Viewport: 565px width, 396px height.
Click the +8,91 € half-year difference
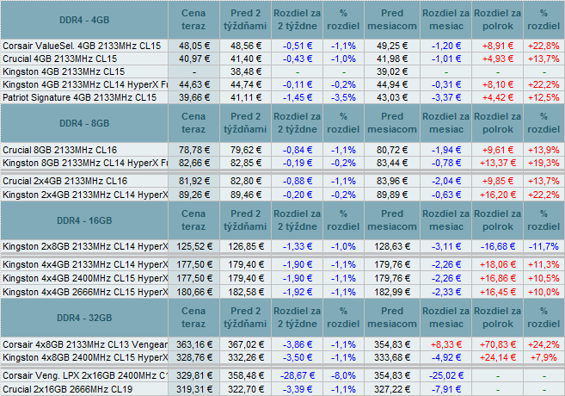[498, 46]
